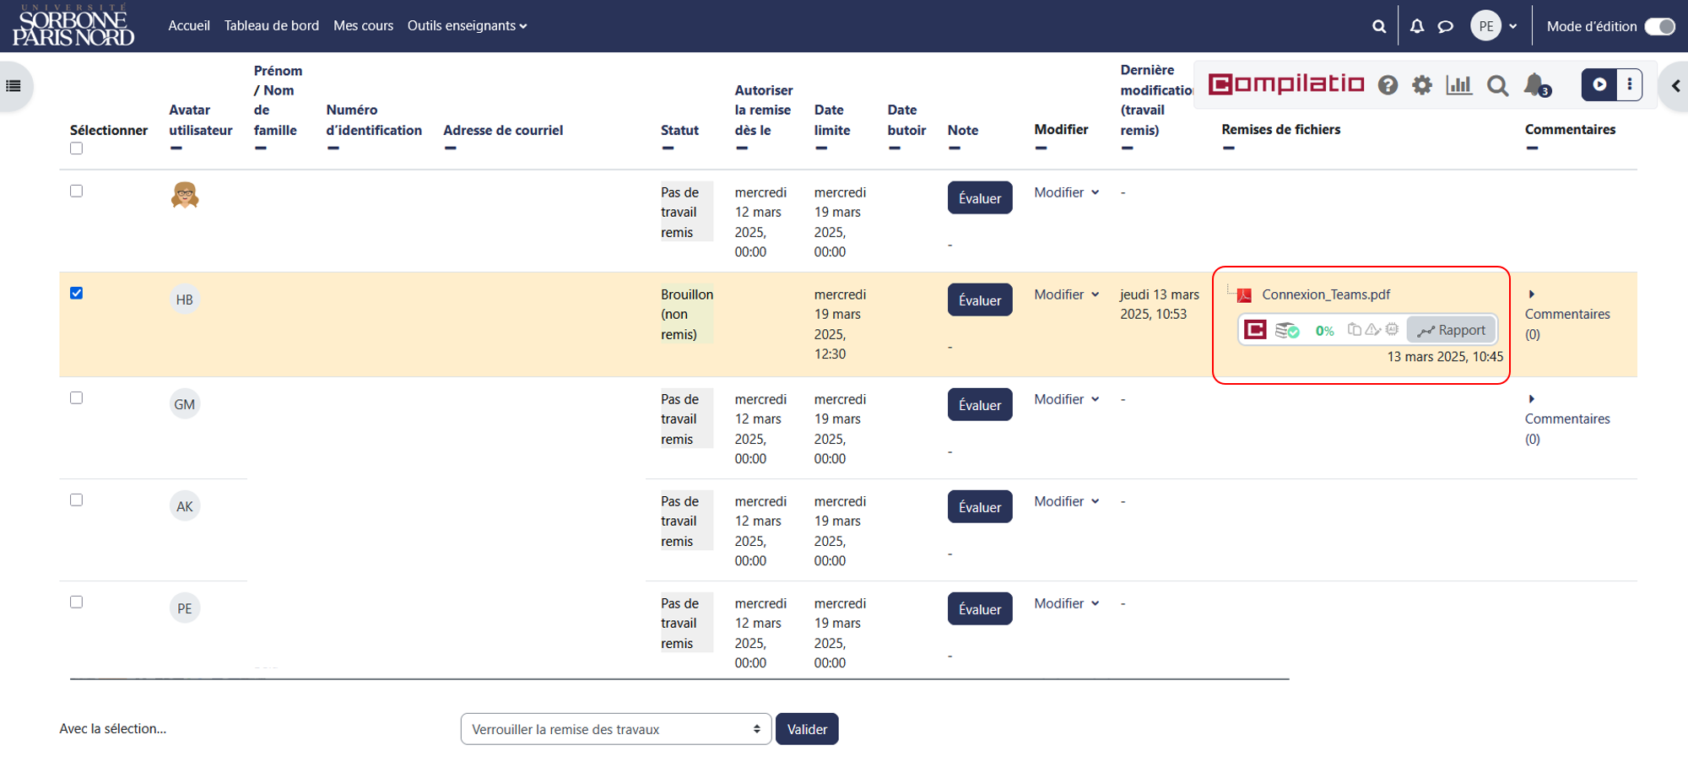The height and width of the screenshot is (767, 1688).
Task: Open the Outils enseignants menu
Action: pyautogui.click(x=467, y=26)
